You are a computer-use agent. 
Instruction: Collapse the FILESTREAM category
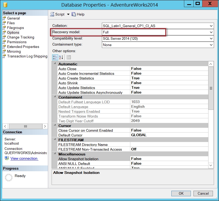click(x=55, y=139)
